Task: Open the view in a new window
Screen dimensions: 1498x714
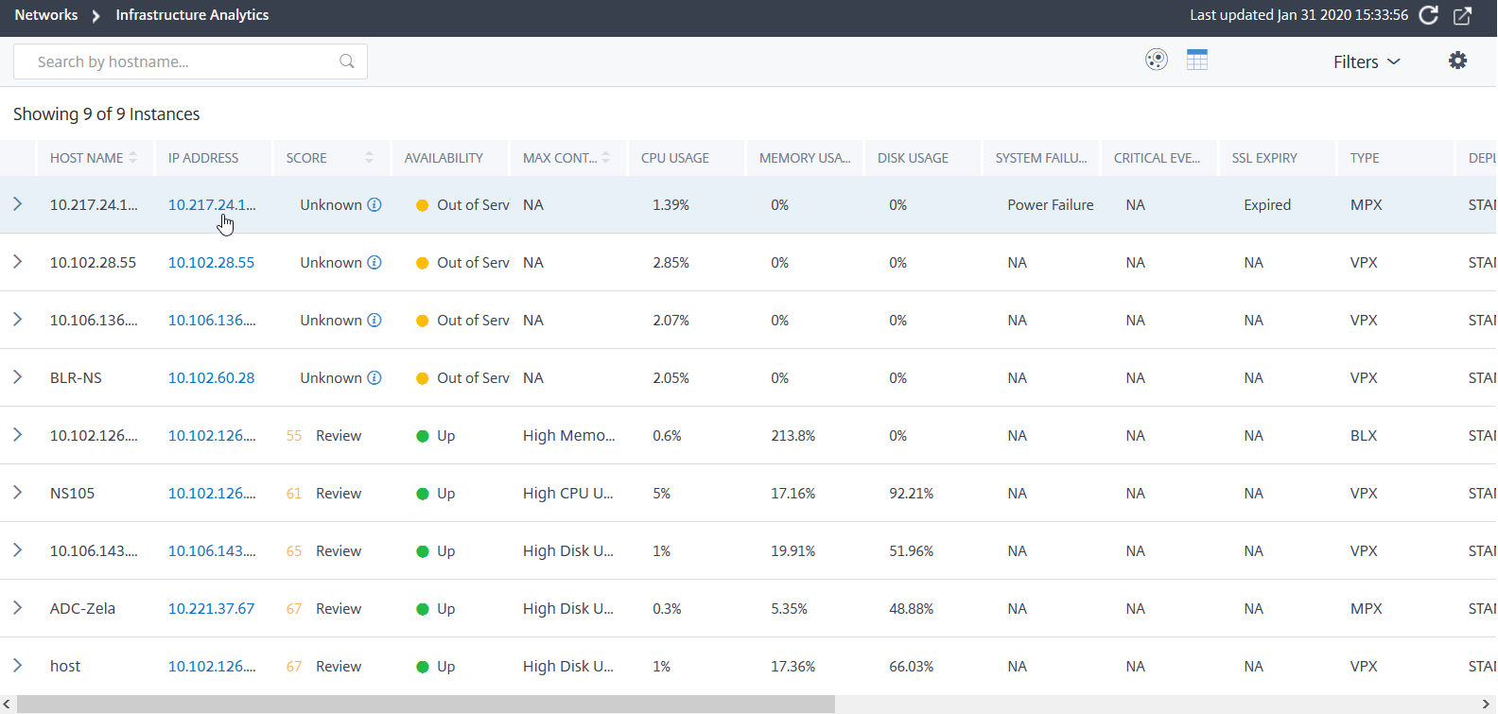Action: (1462, 15)
